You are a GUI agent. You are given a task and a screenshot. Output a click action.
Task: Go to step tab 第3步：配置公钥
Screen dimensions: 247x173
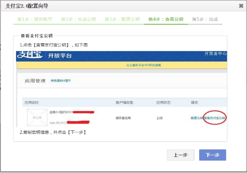tap(122, 19)
